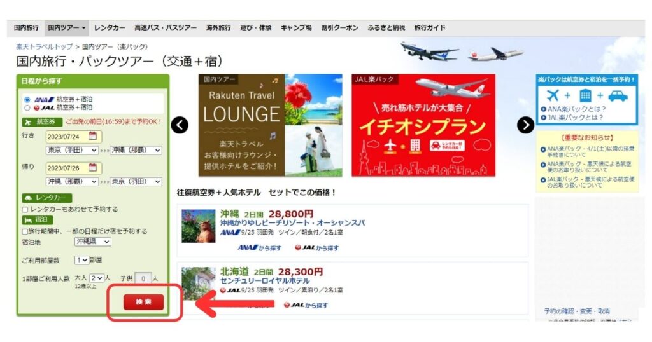Click the children count input field
The height and width of the screenshot is (342, 652).
point(143,278)
